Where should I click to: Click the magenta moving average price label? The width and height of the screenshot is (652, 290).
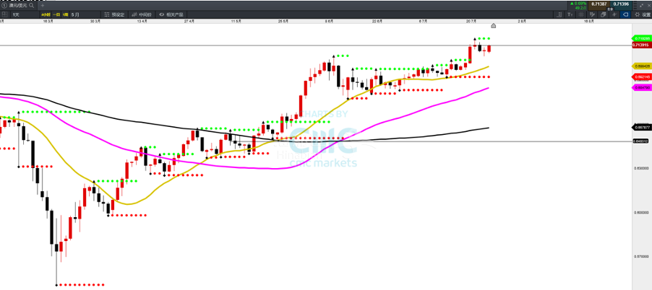coord(640,87)
